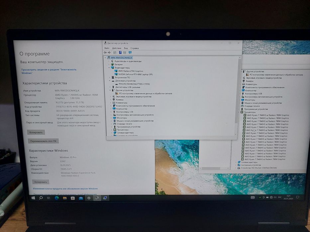Collapse Другие устройства in front window
This screenshot has width=310, height=232.
tap(110, 90)
